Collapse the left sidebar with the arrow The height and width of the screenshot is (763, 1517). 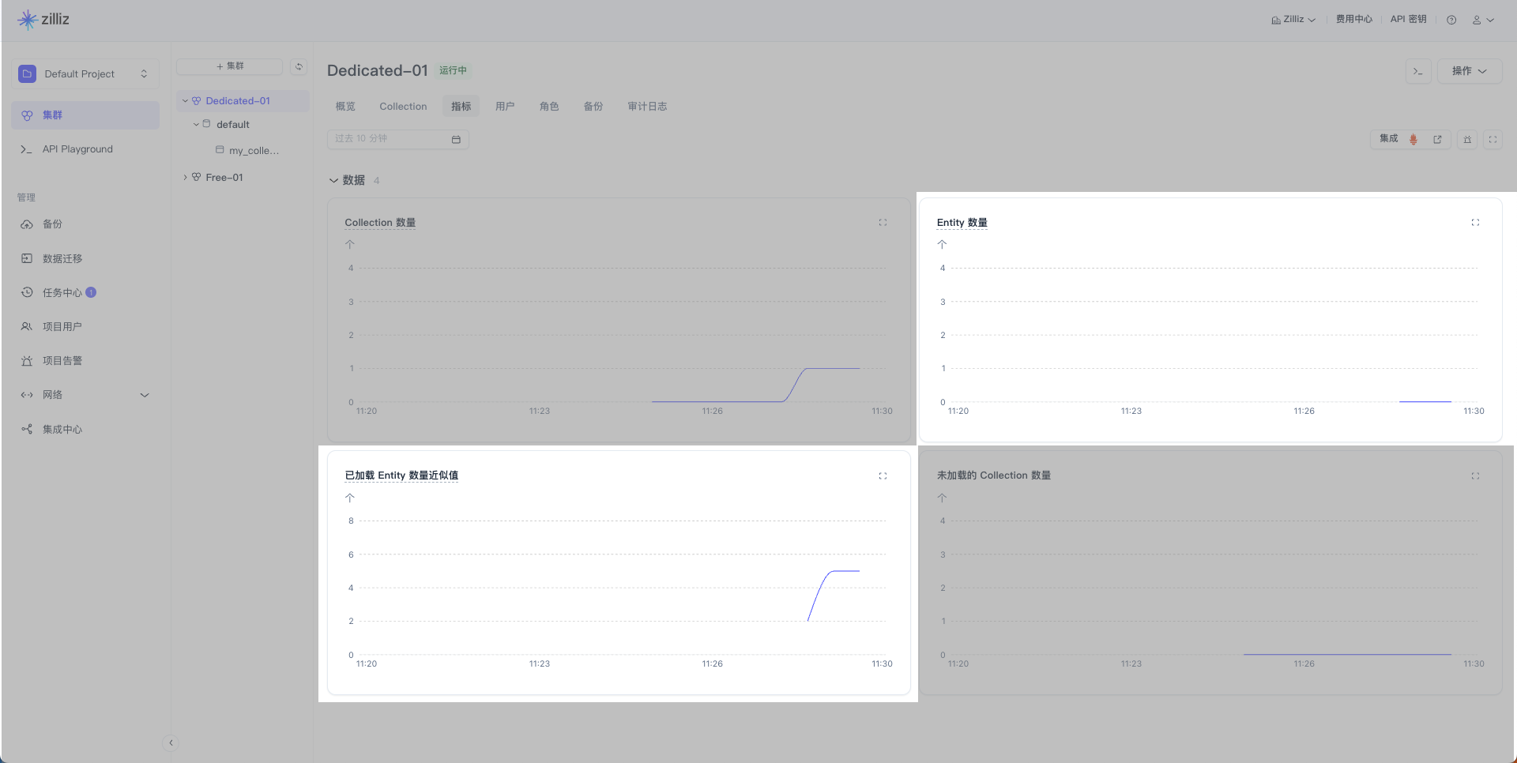[171, 742]
